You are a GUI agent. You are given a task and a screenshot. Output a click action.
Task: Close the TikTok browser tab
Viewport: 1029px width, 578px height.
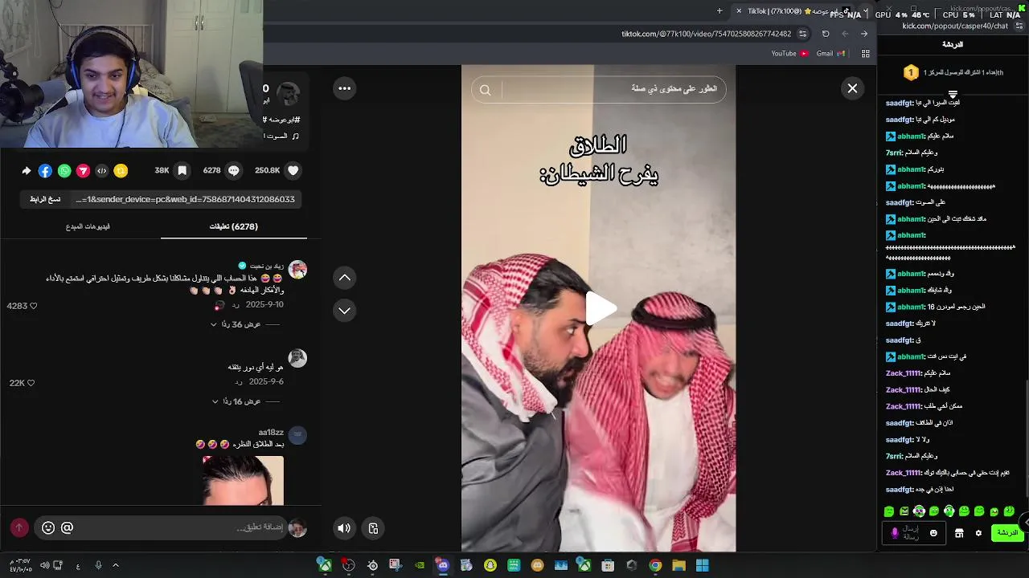click(739, 11)
